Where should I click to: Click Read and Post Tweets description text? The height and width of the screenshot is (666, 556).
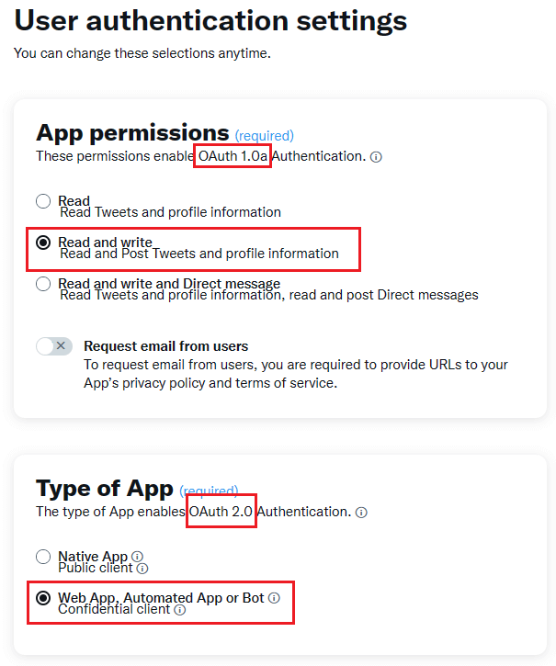point(199,254)
